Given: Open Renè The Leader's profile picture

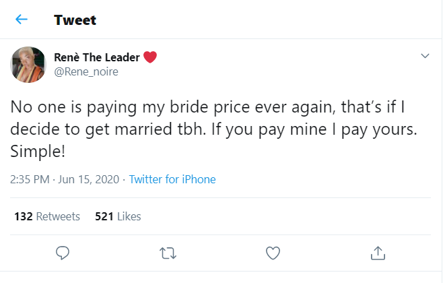Looking at the screenshot, I should click(28, 64).
